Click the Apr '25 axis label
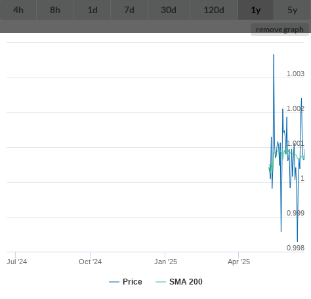 click(239, 262)
